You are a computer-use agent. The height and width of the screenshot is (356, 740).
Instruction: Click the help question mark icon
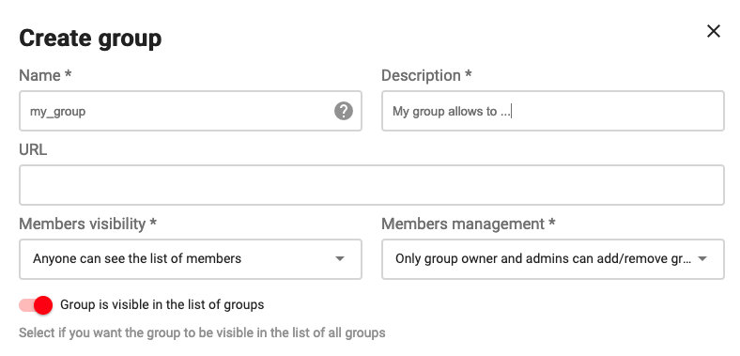[x=344, y=111]
